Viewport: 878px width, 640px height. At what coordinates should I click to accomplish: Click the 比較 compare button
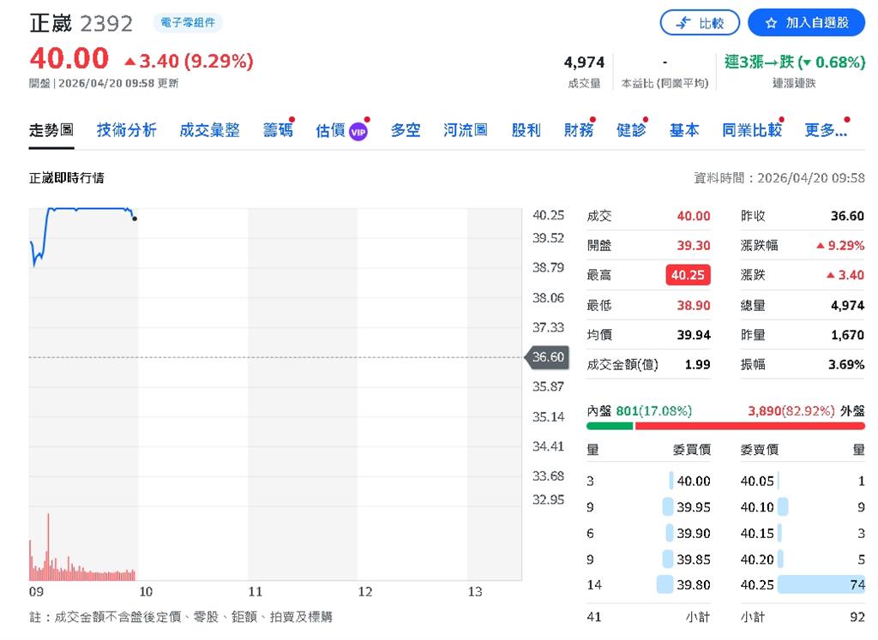click(x=700, y=23)
